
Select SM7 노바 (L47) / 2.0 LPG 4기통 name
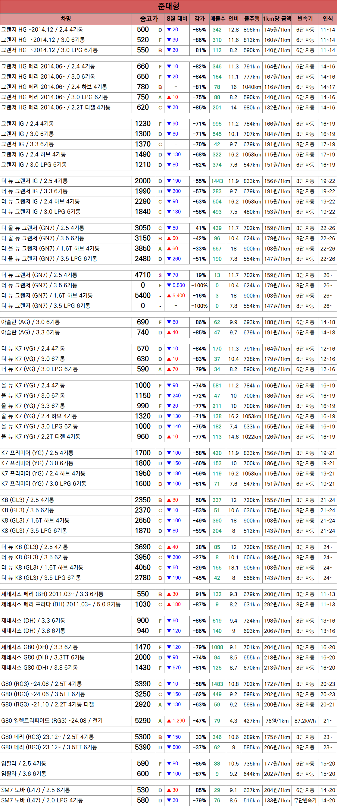pyautogui.click(x=42, y=800)
